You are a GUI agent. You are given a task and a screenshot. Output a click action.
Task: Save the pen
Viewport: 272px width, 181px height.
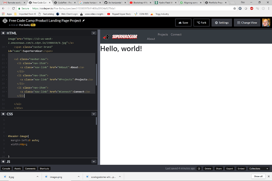point(183,22)
